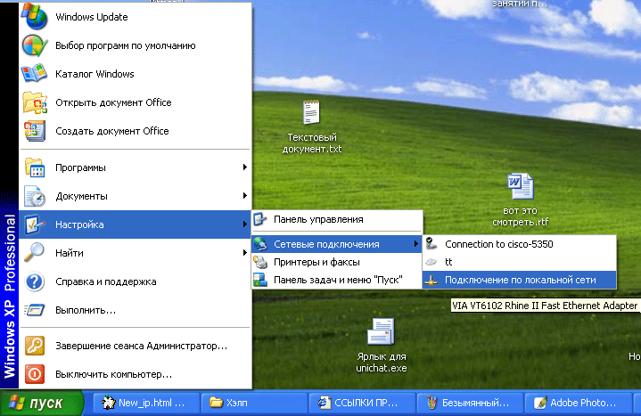Click Справка и поддержка label
The width and height of the screenshot is (641, 416).
point(106,281)
